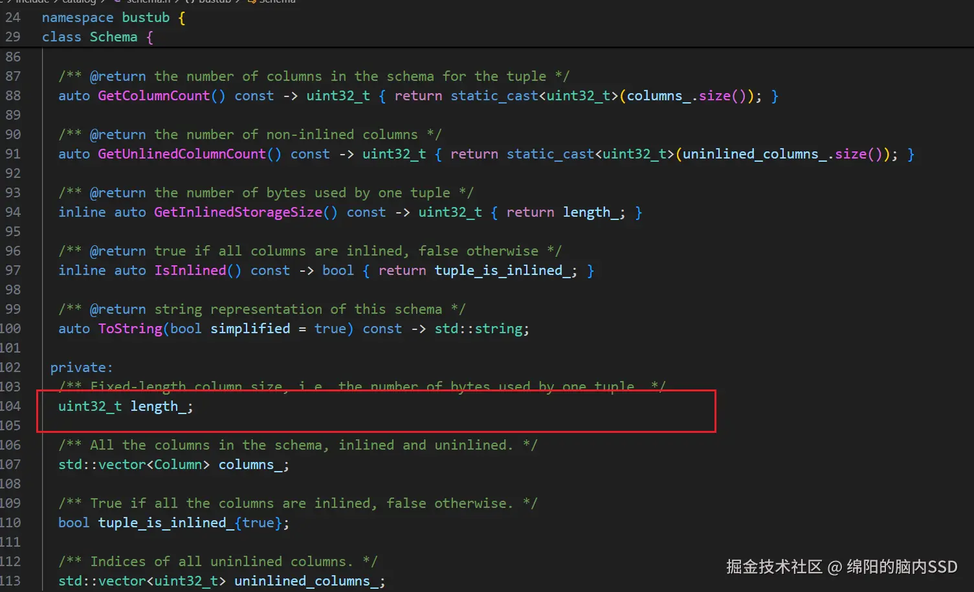The height and width of the screenshot is (592, 974).
Task: Click 'inline' keyword on line 94
Action: click(82, 212)
